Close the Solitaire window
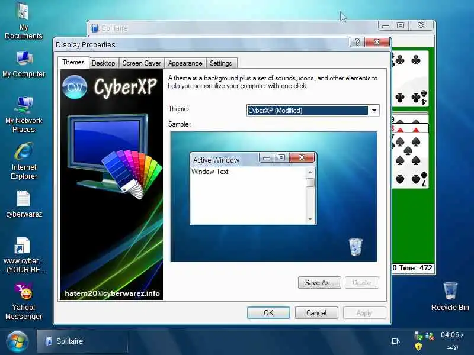Screen dimensions: 474x355 [421, 26]
